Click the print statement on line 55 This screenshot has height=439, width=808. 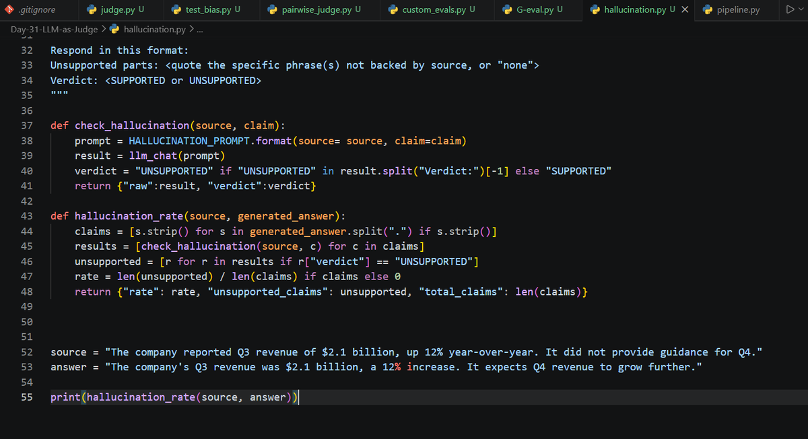point(174,397)
